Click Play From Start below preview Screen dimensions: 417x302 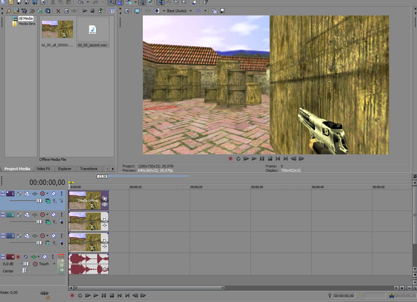click(x=246, y=159)
